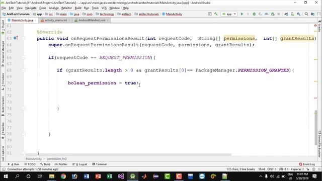Image resolution: width=322 pixels, height=181 pixels.
Task: Toggle the Favorites side panel
Action: (3, 131)
